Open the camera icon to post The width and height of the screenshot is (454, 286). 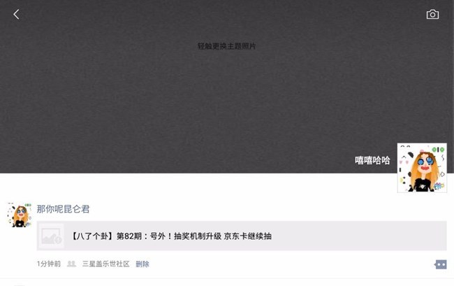pos(432,14)
